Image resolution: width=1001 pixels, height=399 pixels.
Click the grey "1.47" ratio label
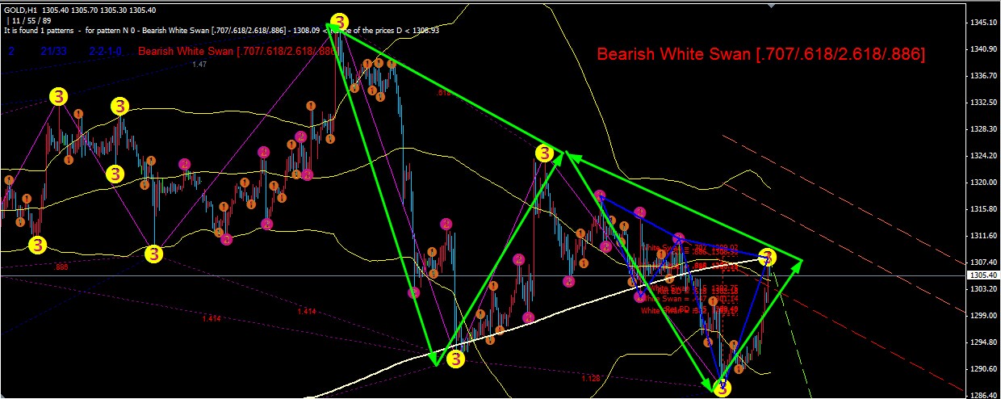click(199, 64)
